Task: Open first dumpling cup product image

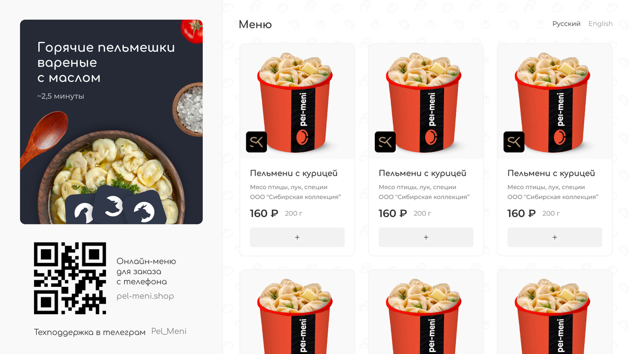Action: click(x=297, y=101)
